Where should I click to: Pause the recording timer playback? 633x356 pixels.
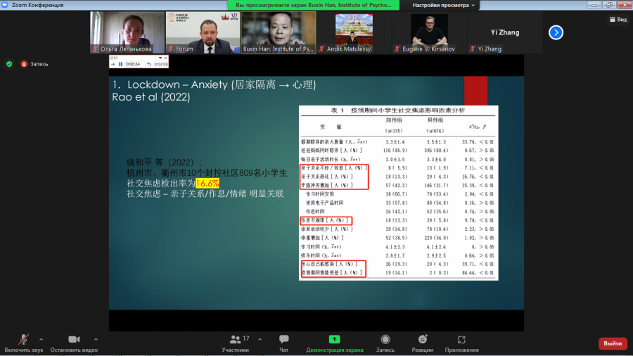(120, 64)
